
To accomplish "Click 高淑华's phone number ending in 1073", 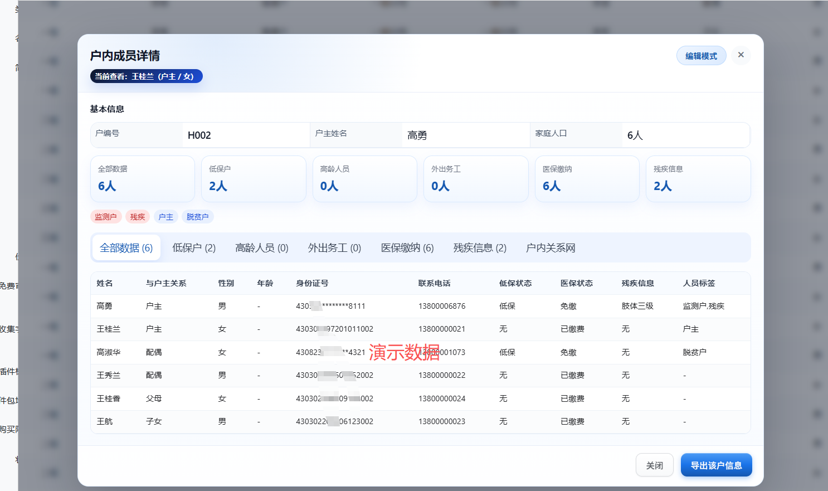I will coord(442,352).
